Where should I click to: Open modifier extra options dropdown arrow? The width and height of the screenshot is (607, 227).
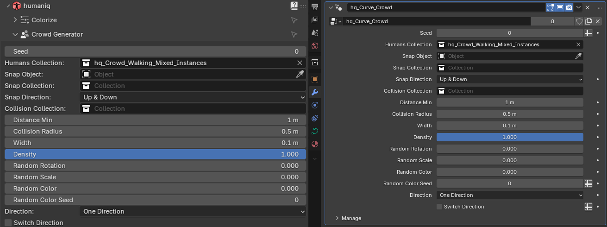click(578, 7)
